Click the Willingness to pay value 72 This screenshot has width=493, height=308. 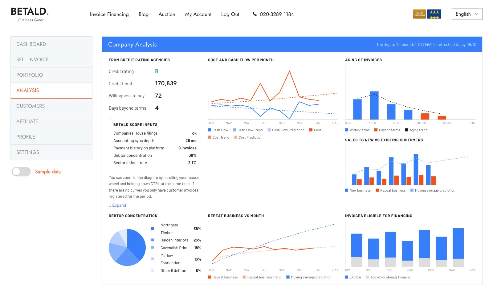pyautogui.click(x=158, y=96)
